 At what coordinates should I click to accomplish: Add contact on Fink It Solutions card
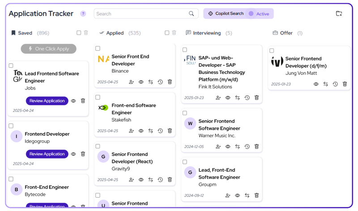(218, 98)
